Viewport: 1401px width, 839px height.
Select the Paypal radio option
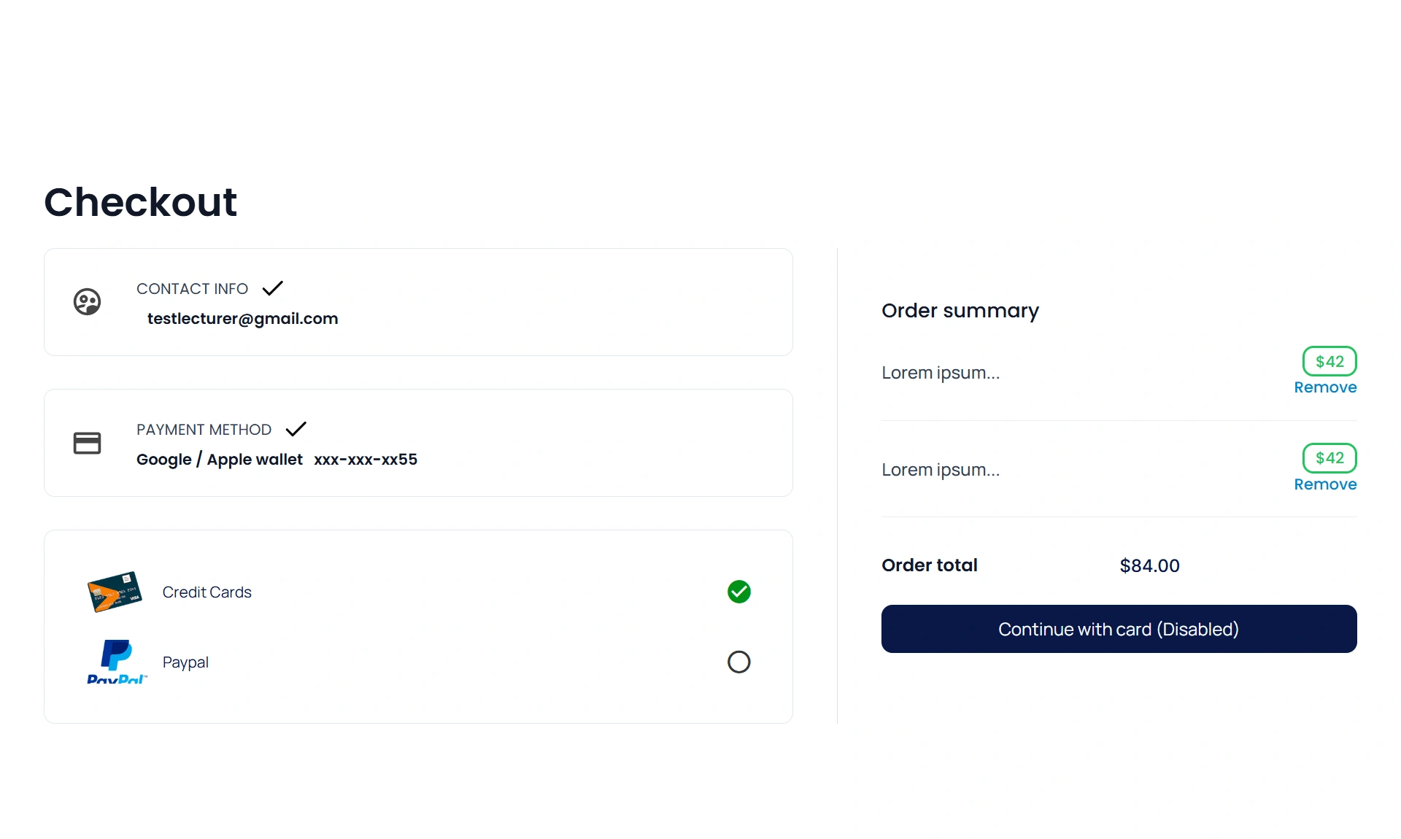pyautogui.click(x=738, y=662)
